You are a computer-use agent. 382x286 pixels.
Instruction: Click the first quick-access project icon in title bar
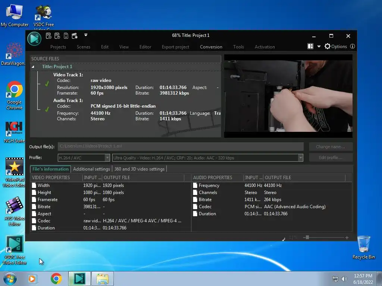coord(48,36)
